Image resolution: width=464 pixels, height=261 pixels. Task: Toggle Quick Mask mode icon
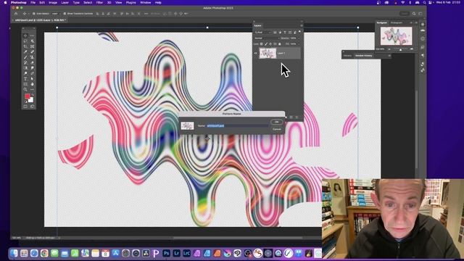tap(25, 107)
